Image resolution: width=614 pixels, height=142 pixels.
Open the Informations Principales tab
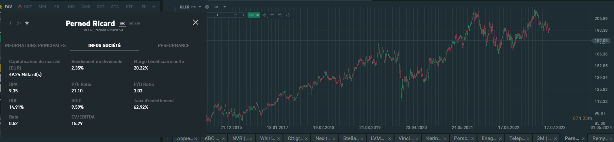coord(35,45)
